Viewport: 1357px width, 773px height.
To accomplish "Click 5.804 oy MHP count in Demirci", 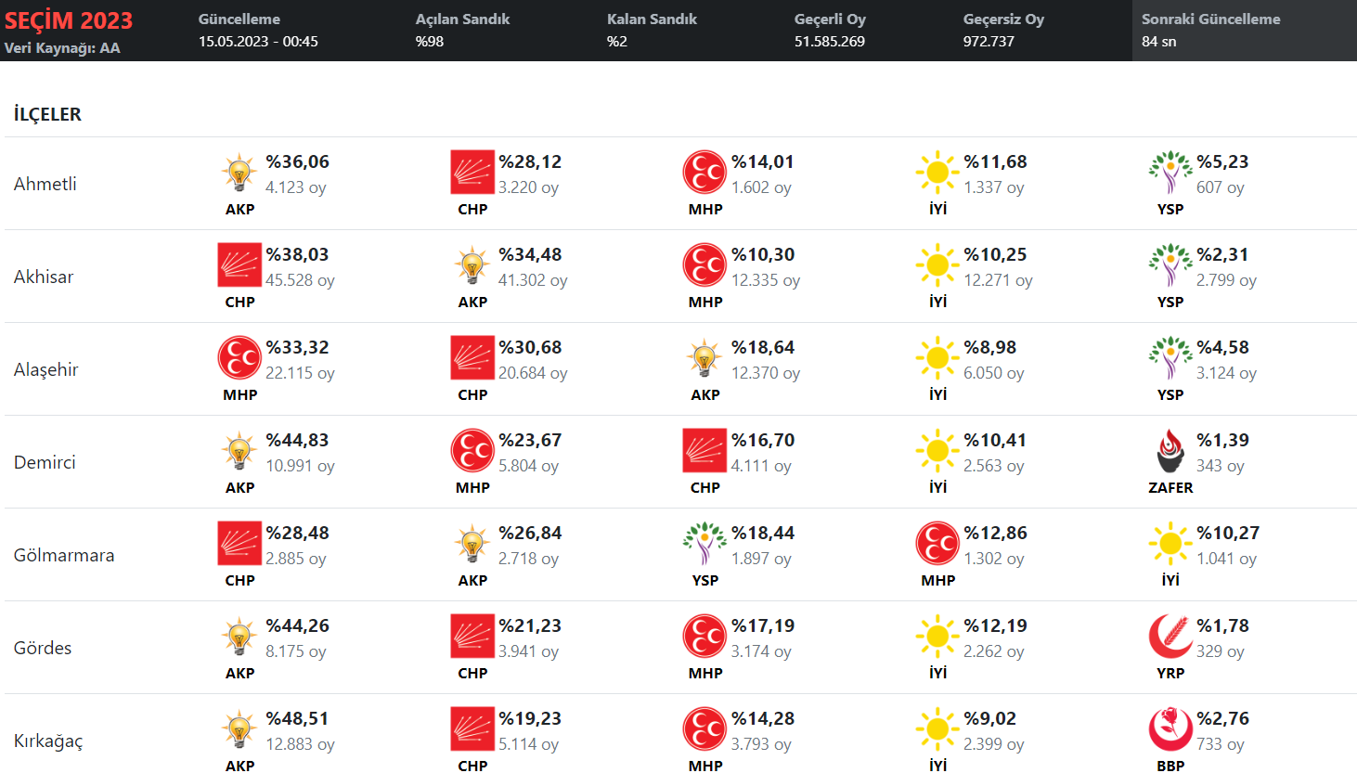I will tap(529, 466).
